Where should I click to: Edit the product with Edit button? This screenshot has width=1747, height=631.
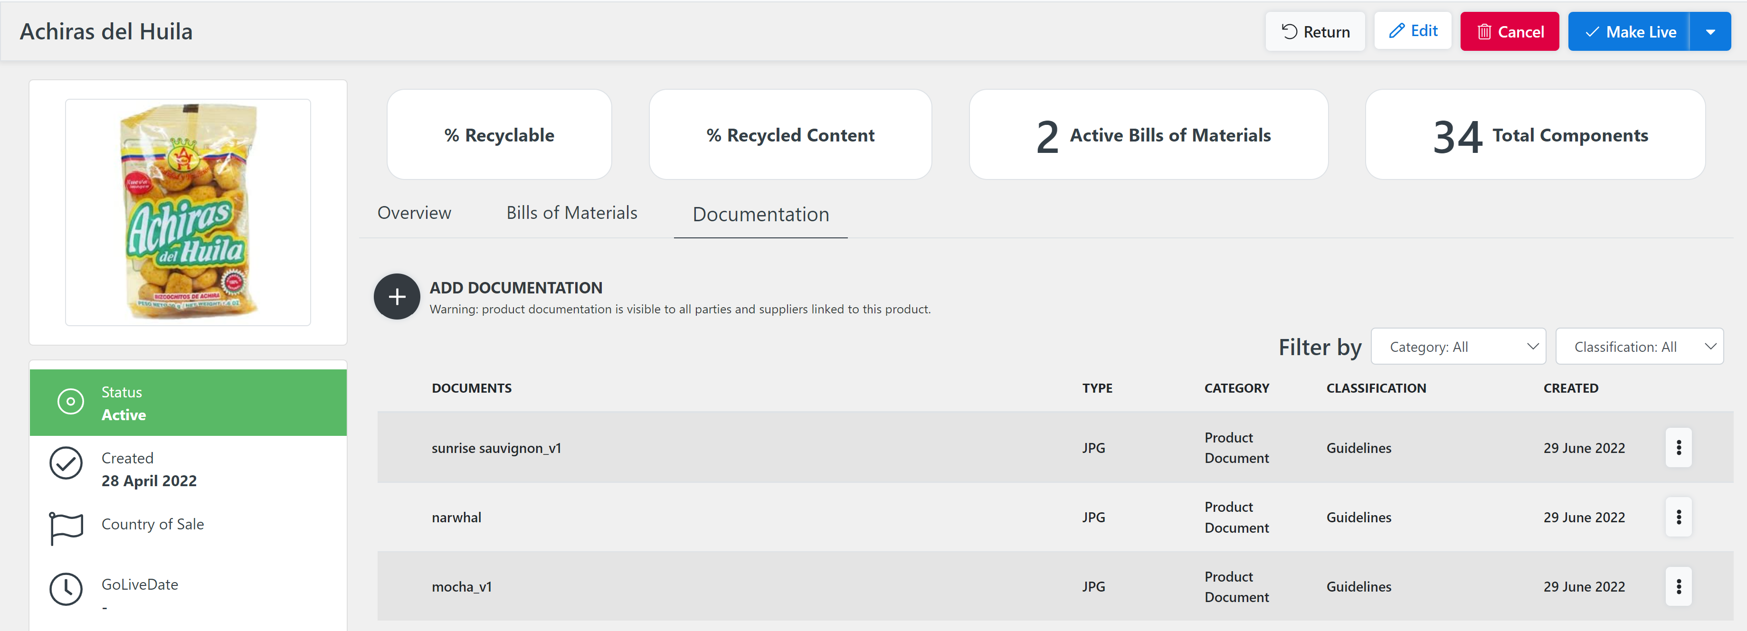tap(1413, 30)
